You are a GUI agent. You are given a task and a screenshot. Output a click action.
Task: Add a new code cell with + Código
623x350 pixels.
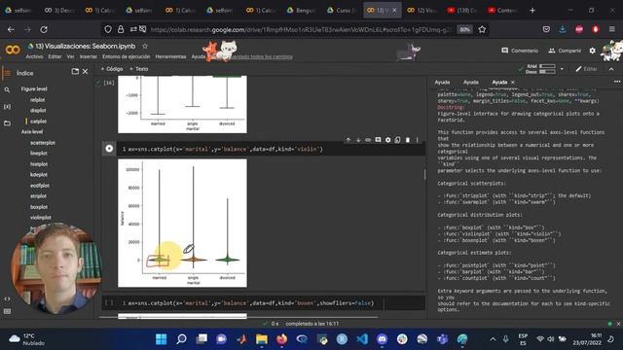click(x=112, y=69)
